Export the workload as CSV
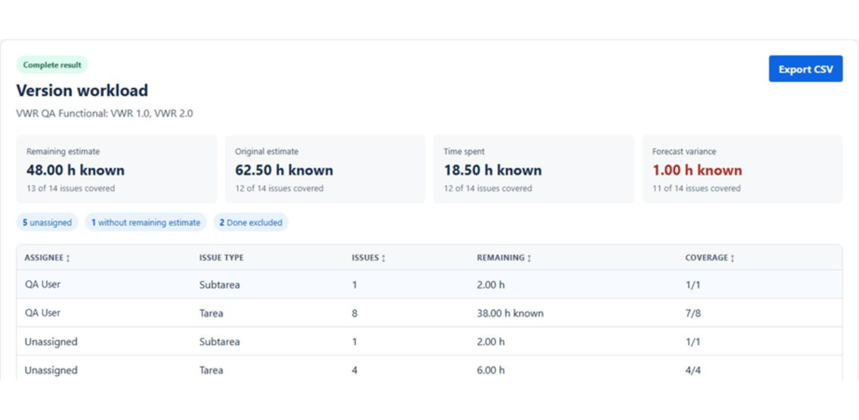 [x=805, y=69]
